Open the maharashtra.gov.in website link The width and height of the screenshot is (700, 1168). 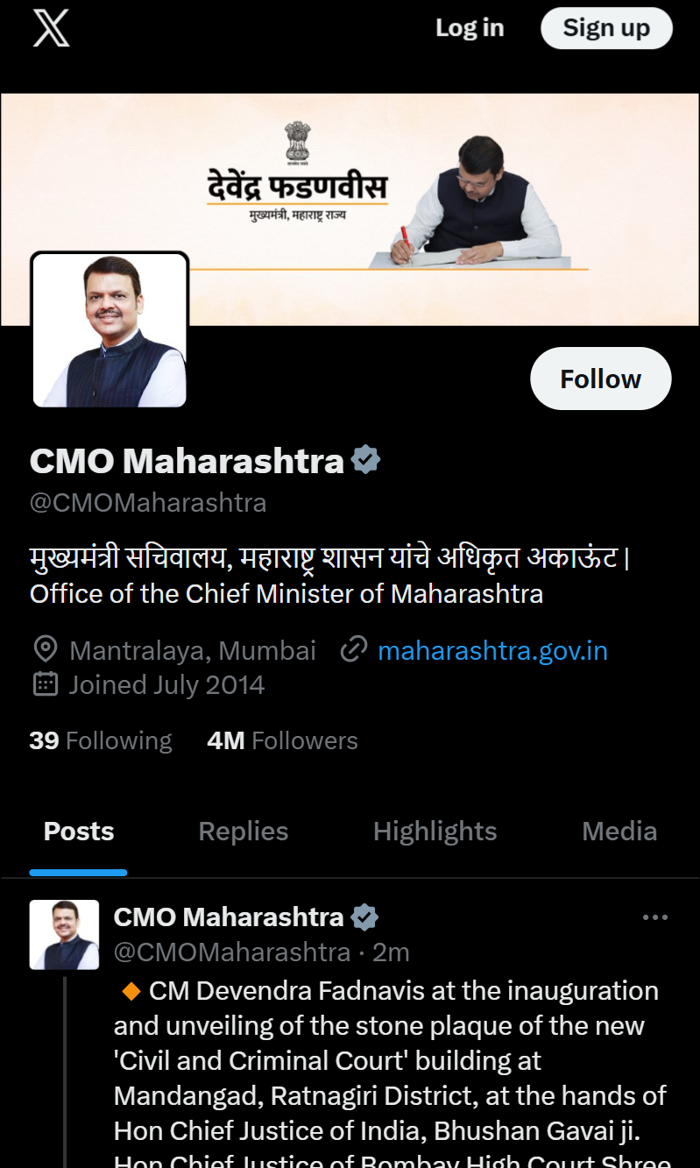(492, 650)
